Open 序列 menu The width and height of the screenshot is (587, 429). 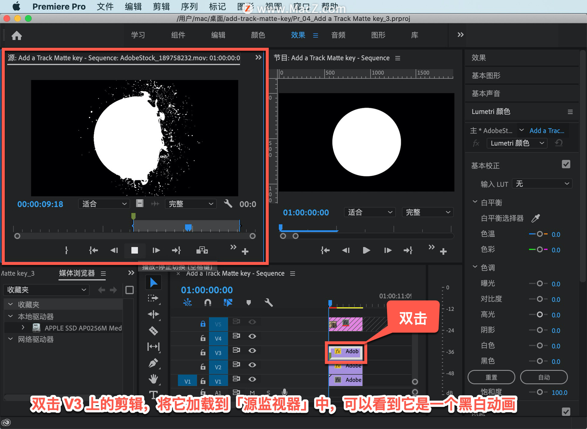pos(189,6)
